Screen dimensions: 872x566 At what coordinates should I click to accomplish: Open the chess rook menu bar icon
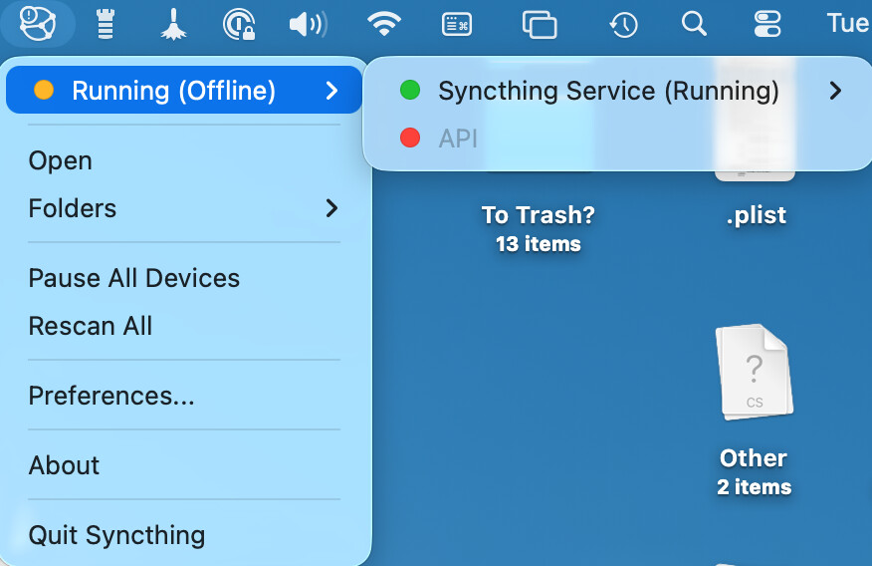[105, 23]
